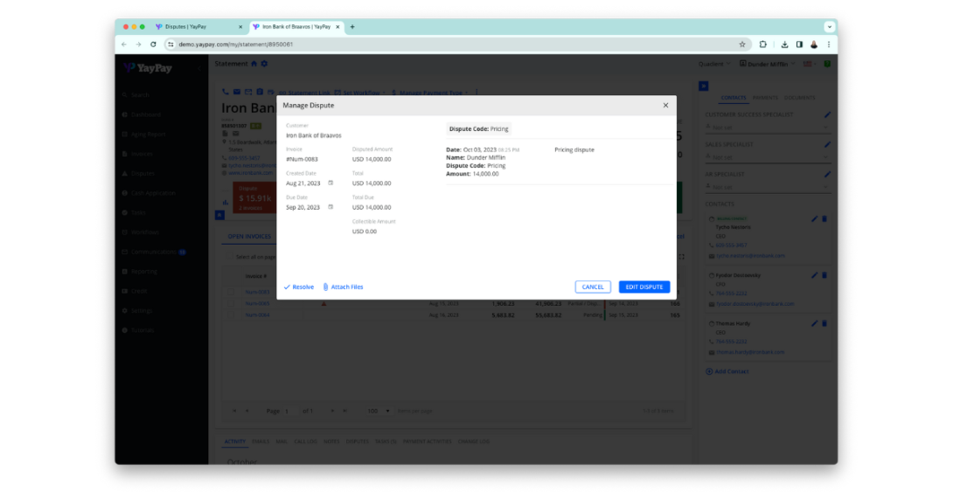
Task: Open the Due Date calendar picker
Action: point(330,207)
